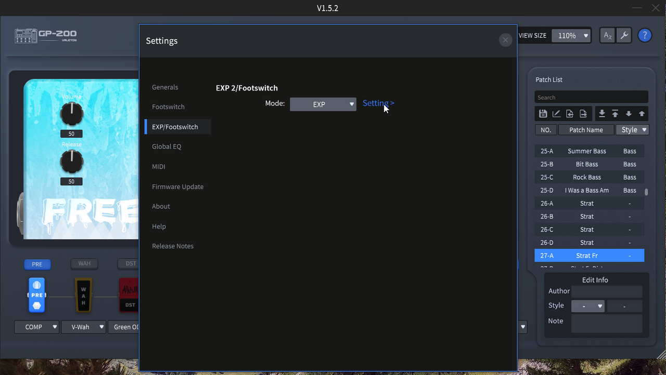The height and width of the screenshot is (375, 666).
Task: Open the VIEW SIZE 110% dropdown
Action: pyautogui.click(x=571, y=36)
